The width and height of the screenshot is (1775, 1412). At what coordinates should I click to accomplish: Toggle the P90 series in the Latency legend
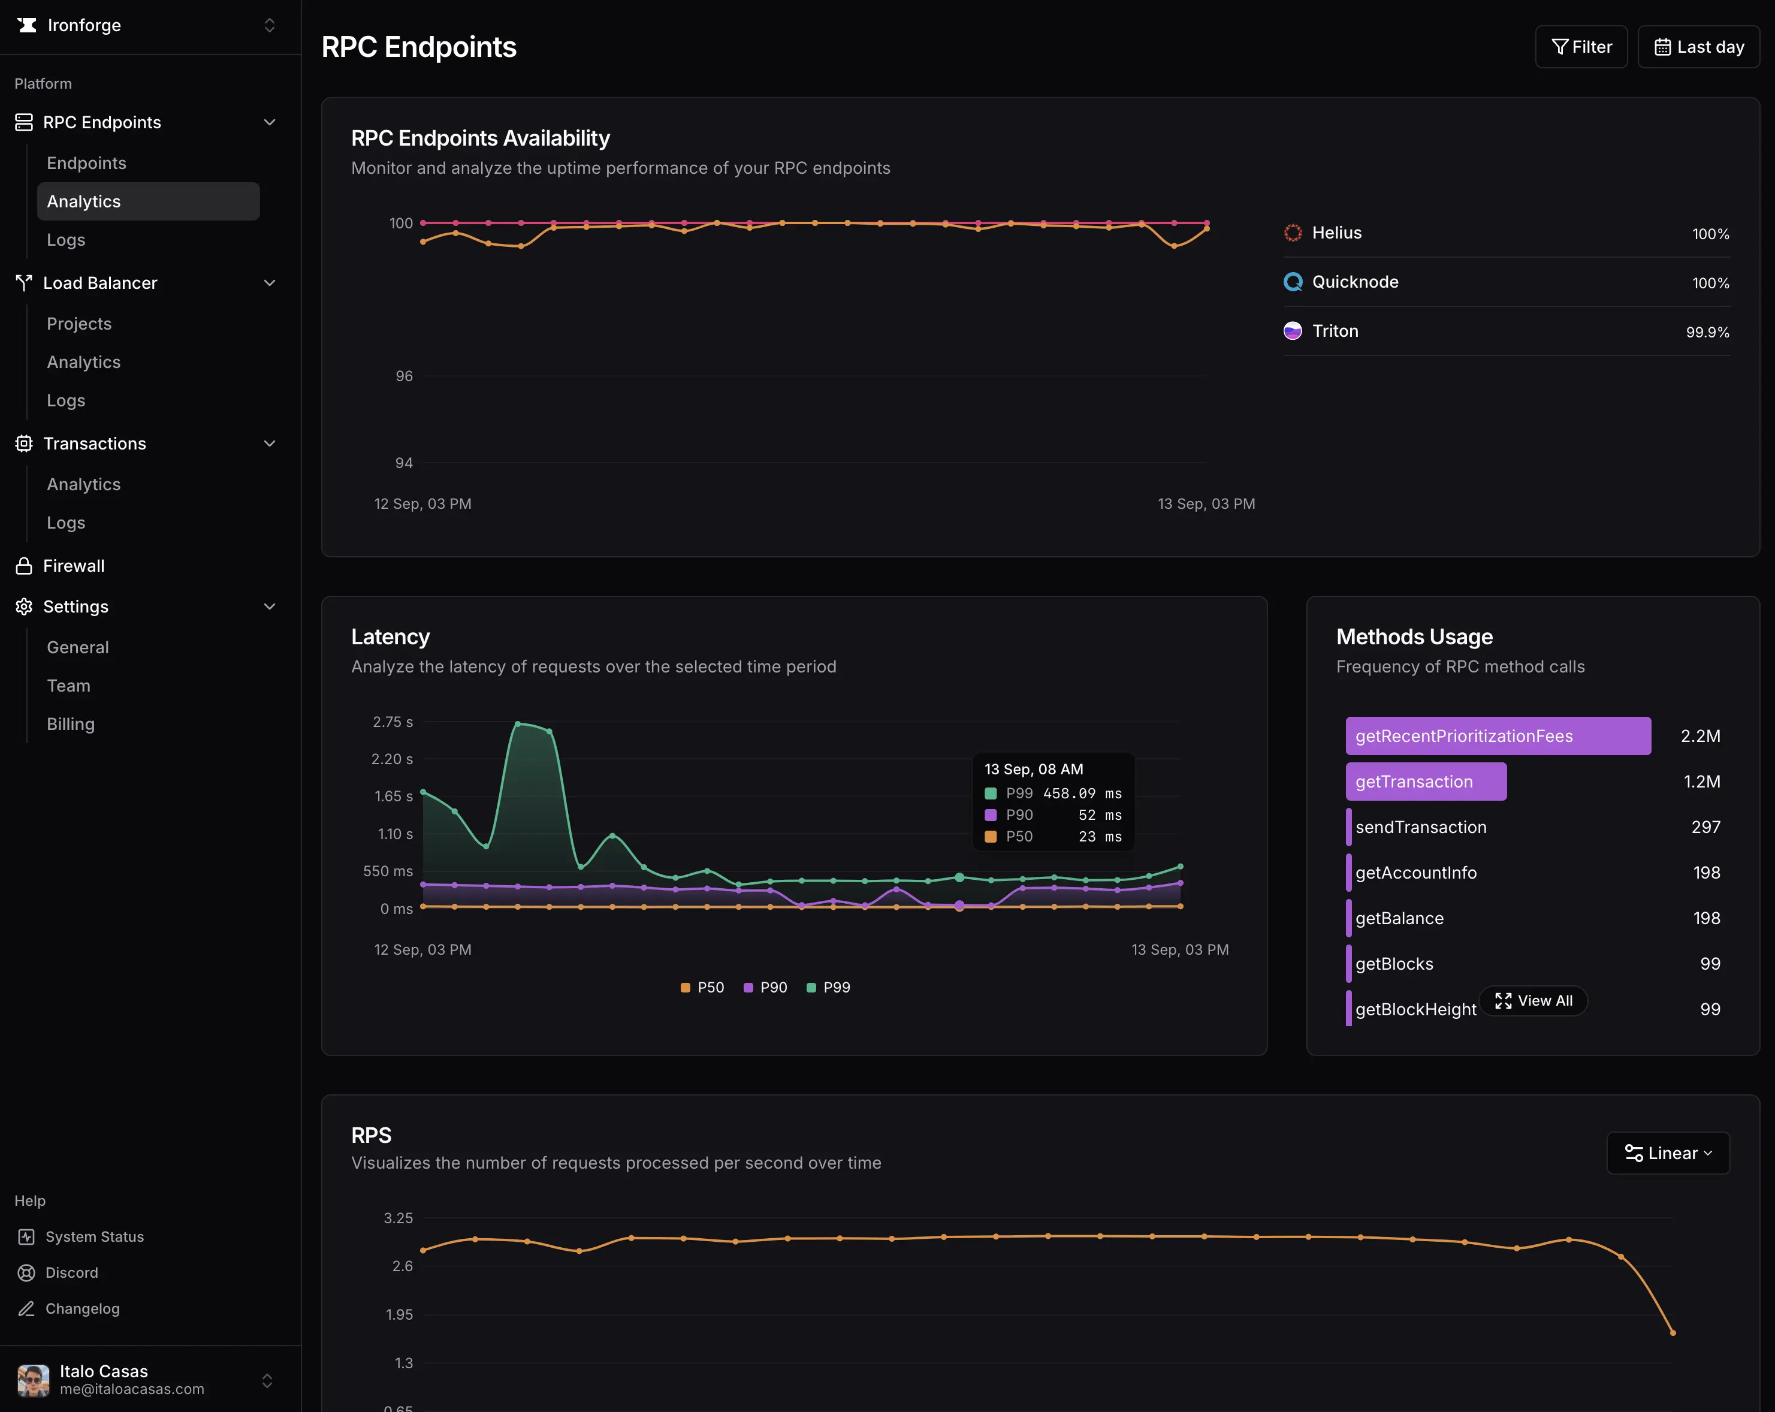tap(766, 987)
